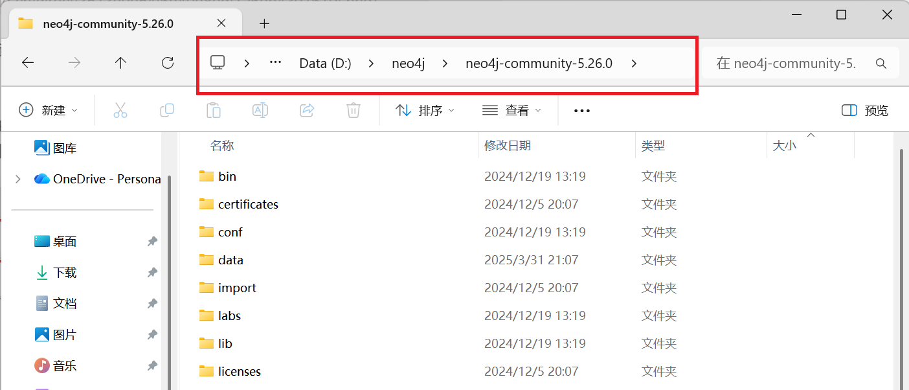Go up one folder level
Screen dimensions: 909x390
pyautogui.click(x=120, y=63)
